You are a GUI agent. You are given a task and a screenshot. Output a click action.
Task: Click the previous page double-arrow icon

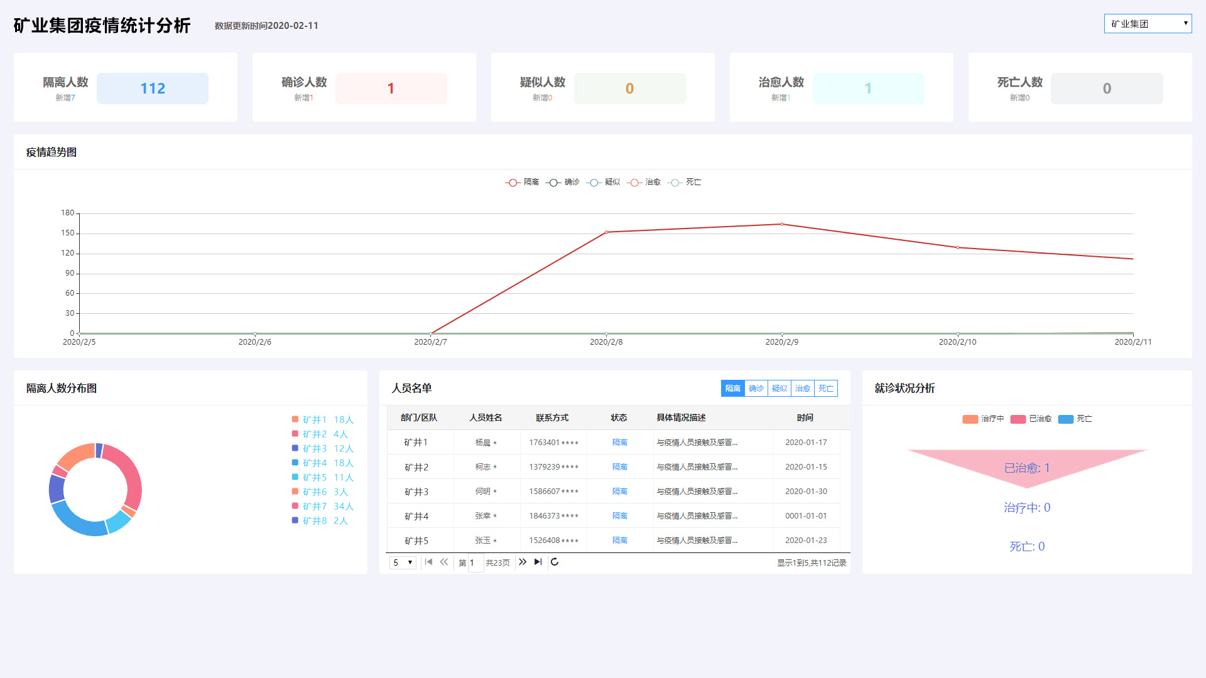(x=444, y=562)
